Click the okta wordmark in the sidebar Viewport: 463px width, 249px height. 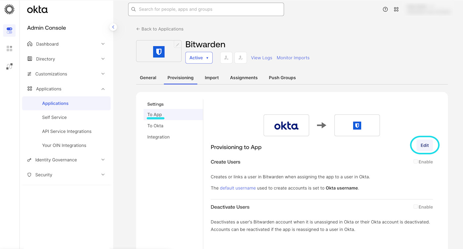tap(37, 10)
